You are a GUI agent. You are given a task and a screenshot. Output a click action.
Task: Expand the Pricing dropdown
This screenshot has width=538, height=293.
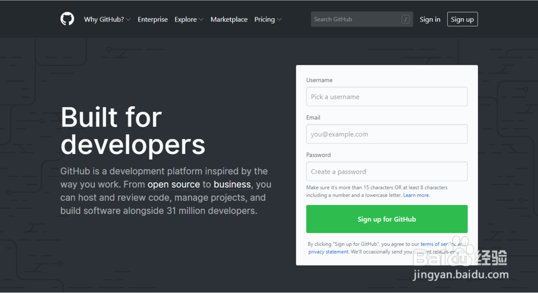tap(268, 19)
